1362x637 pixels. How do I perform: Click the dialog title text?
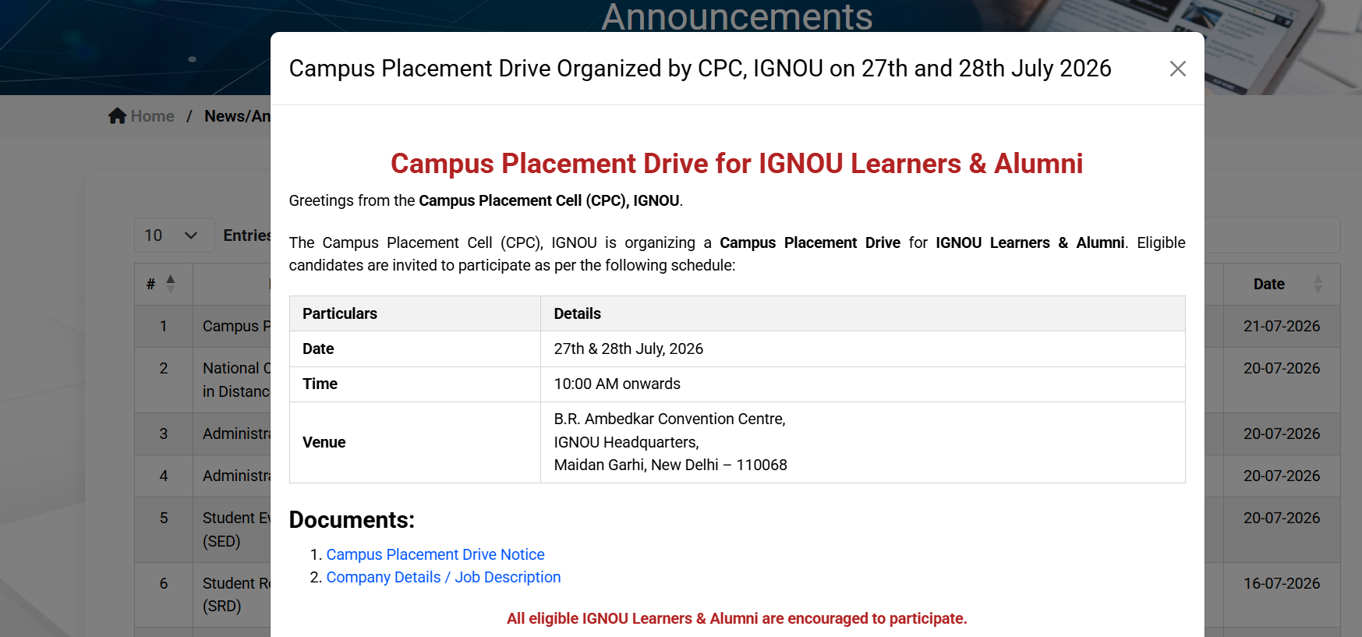click(700, 69)
